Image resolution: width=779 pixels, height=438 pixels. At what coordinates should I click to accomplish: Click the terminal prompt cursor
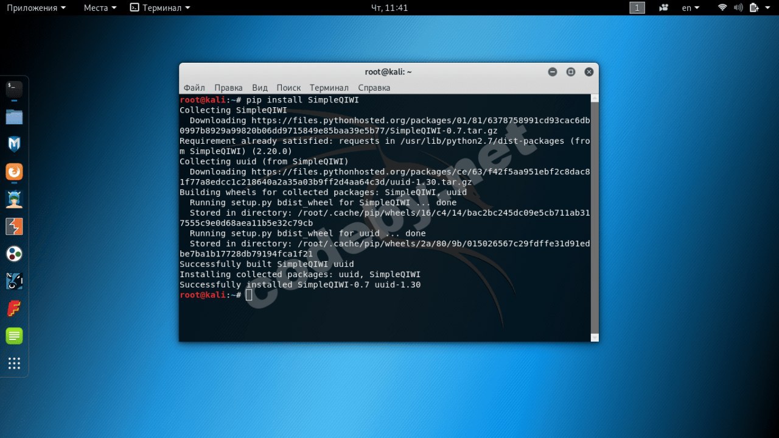point(249,295)
